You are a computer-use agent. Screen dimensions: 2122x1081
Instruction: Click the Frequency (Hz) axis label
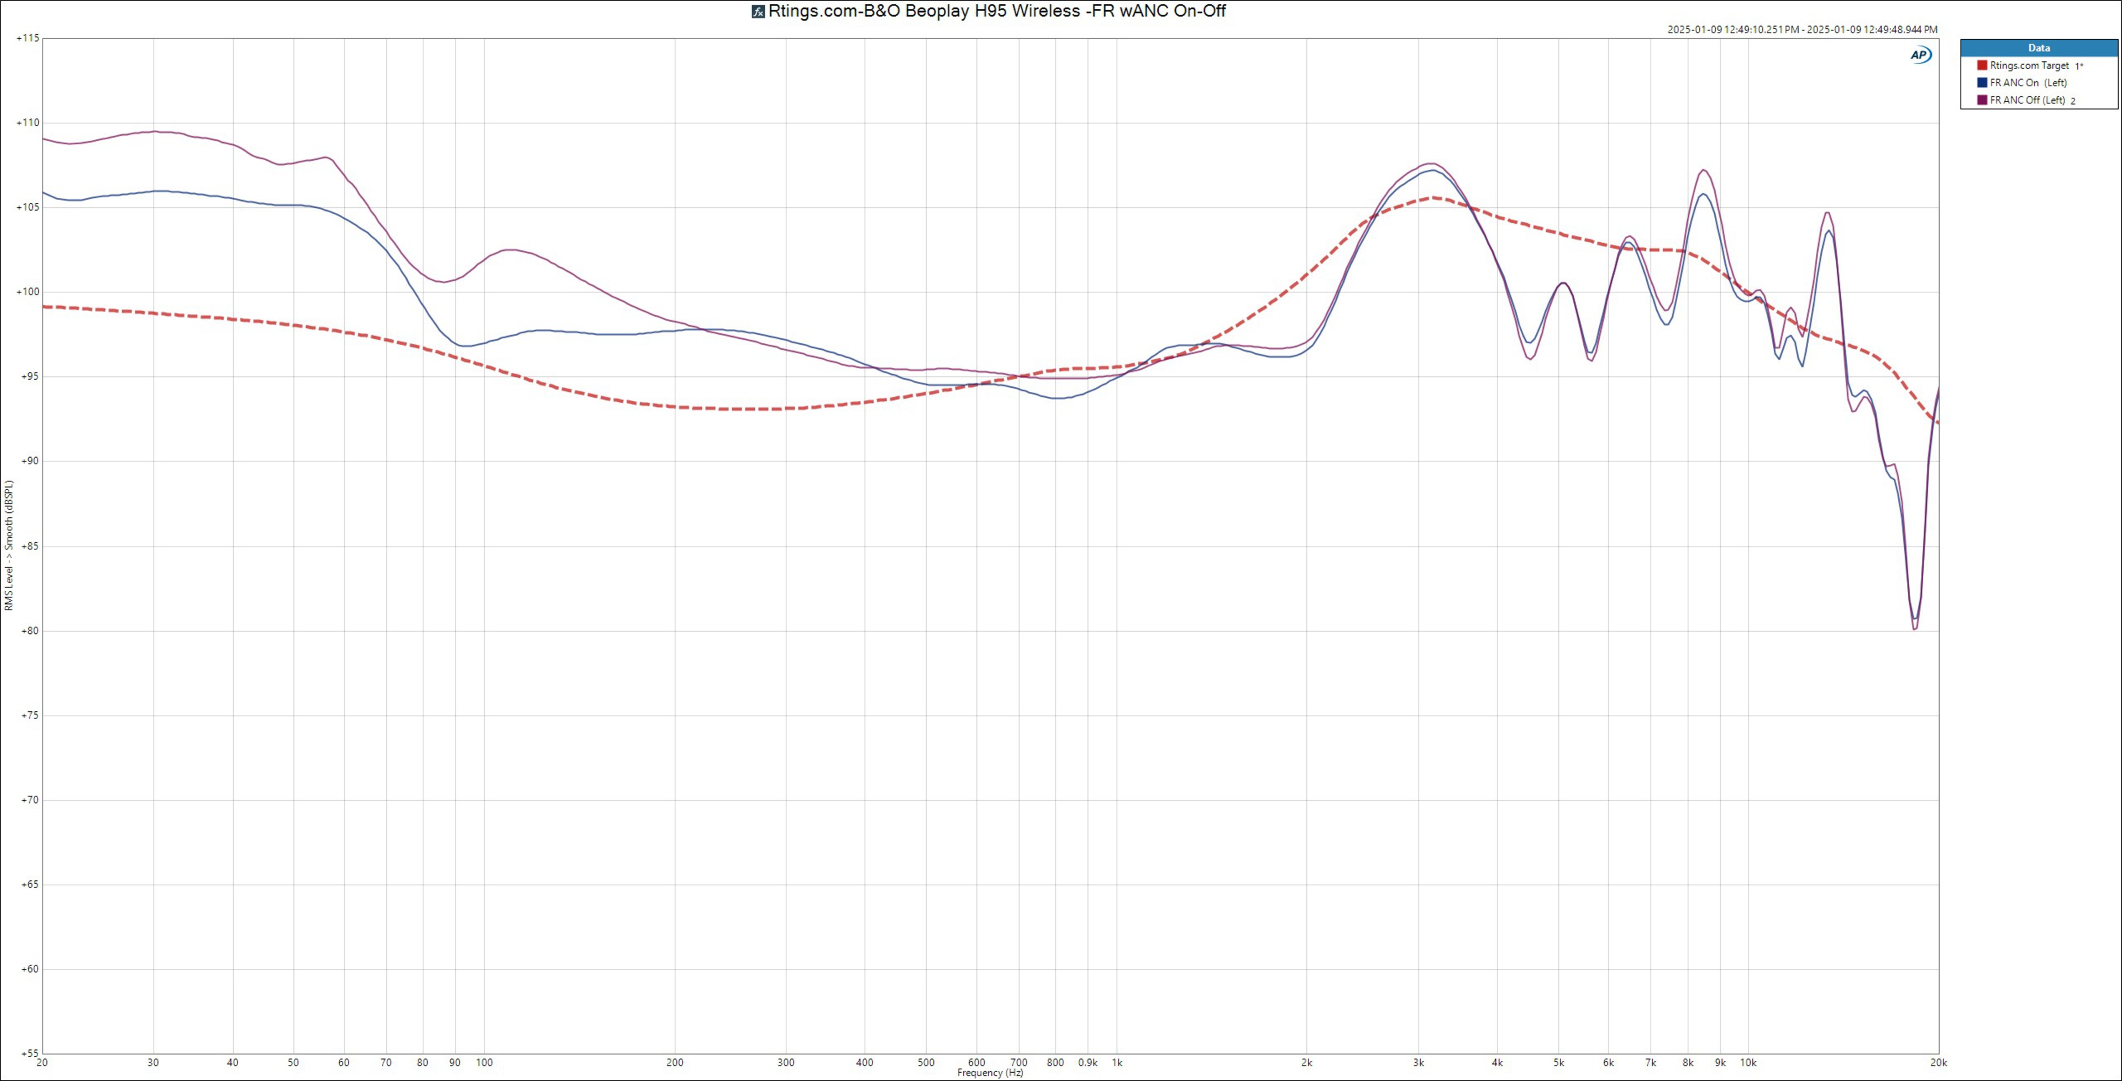pos(990,1073)
